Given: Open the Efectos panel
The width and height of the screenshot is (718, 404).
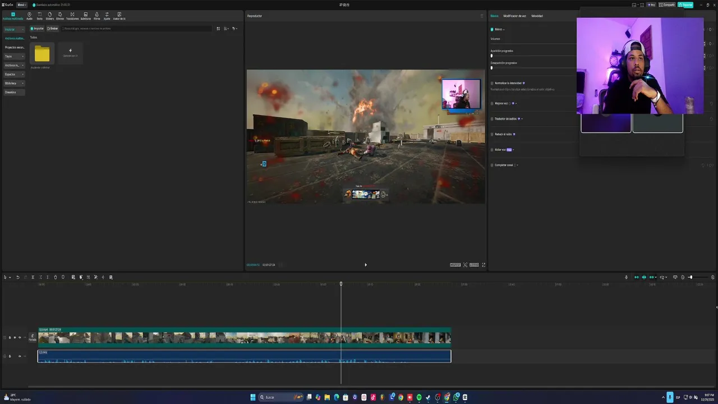Looking at the screenshot, I should pos(60,16).
